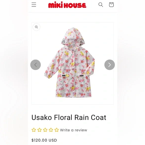
Task: Click the Usako Floral Rain Coat title
Action: [x=69, y=117]
